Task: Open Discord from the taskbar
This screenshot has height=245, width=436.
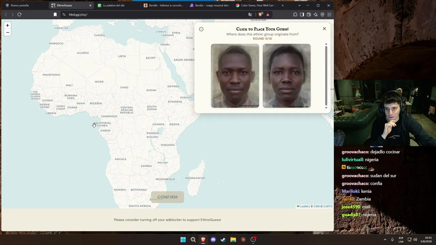Action: tap(213, 240)
